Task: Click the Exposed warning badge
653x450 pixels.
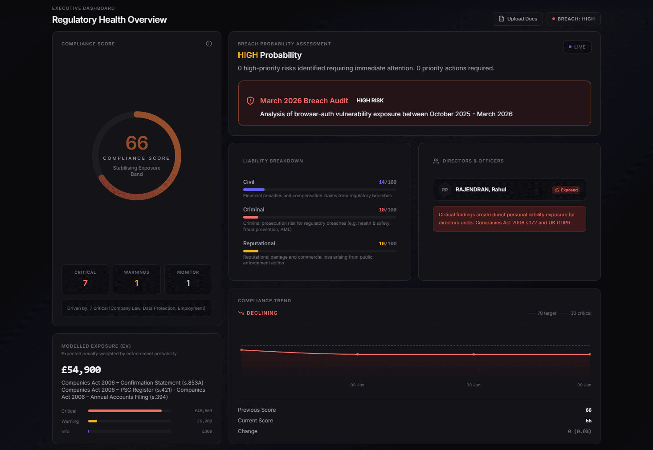Action: point(566,190)
